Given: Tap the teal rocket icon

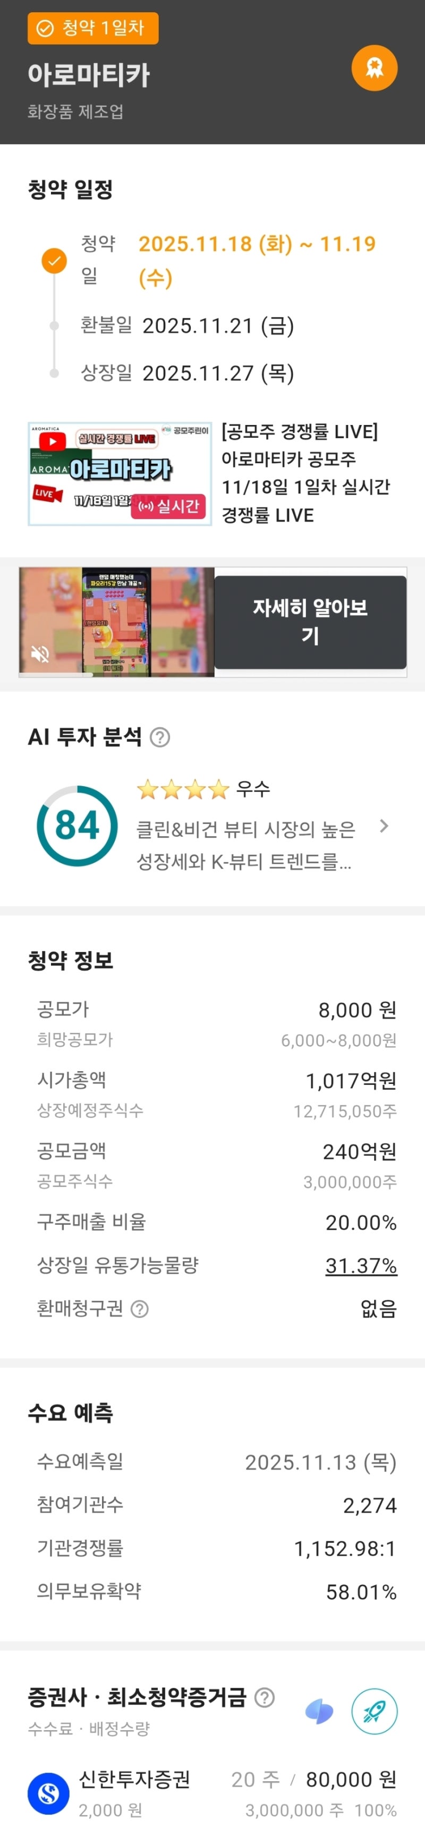Looking at the screenshot, I should click(374, 1711).
